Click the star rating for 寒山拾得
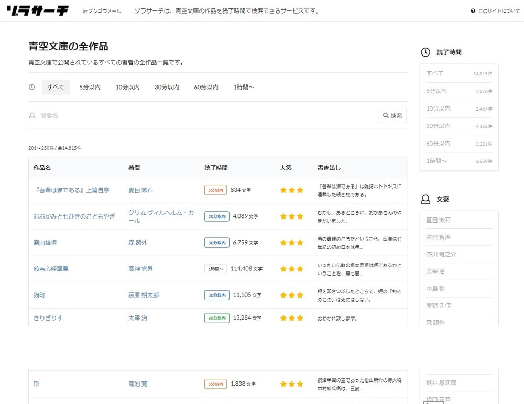The width and height of the screenshot is (524, 404). tap(292, 243)
